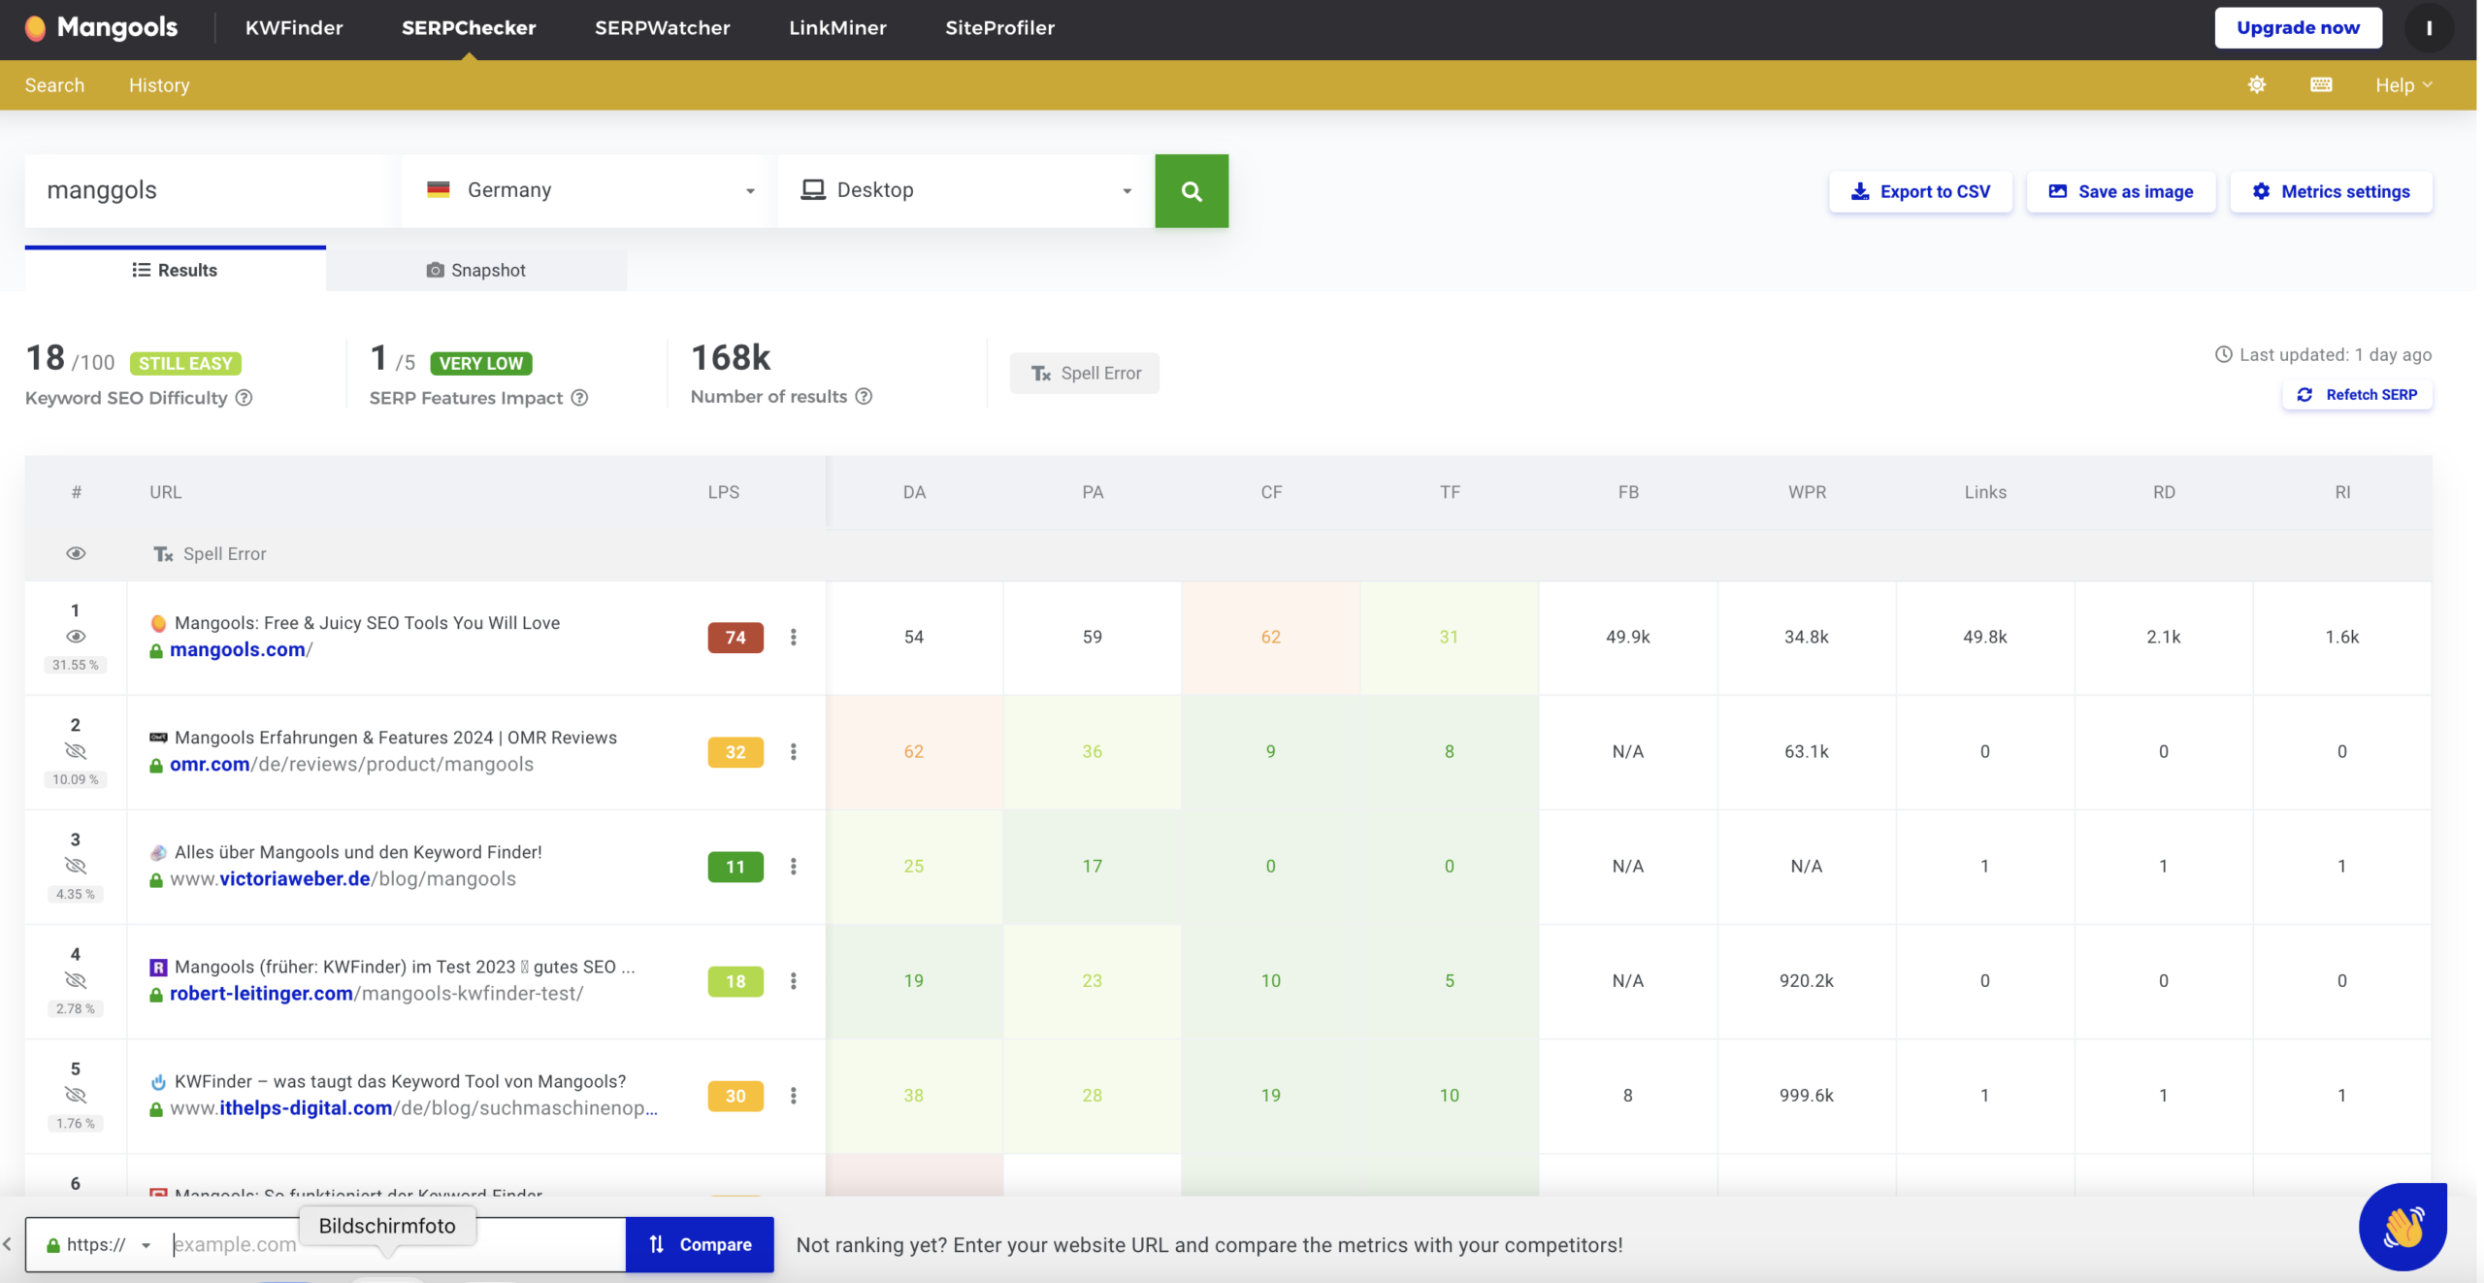The image size is (2484, 1283).
Task: Click the OMR Reviews favicon
Action: pos(158,738)
